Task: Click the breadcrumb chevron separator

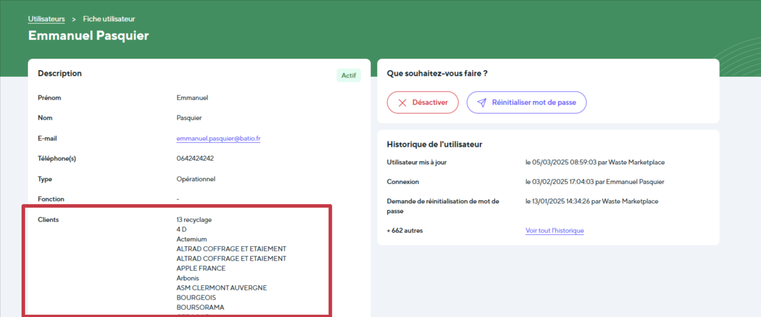Action: pos(74,19)
